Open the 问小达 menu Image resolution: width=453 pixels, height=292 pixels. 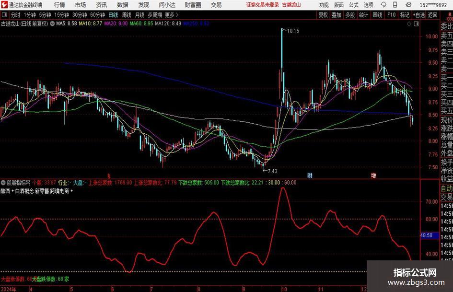(167, 5)
